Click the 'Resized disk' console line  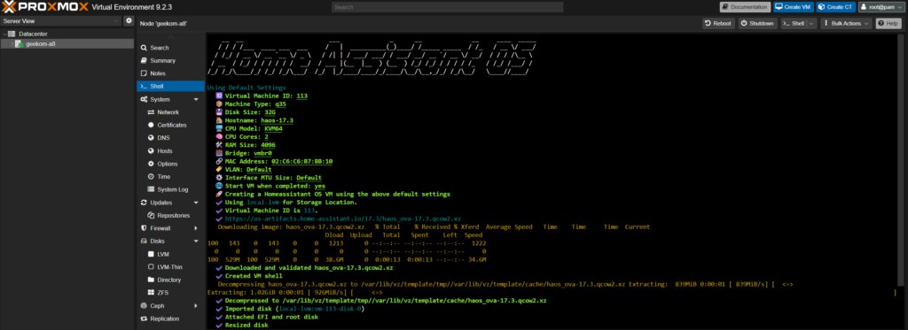pos(247,326)
